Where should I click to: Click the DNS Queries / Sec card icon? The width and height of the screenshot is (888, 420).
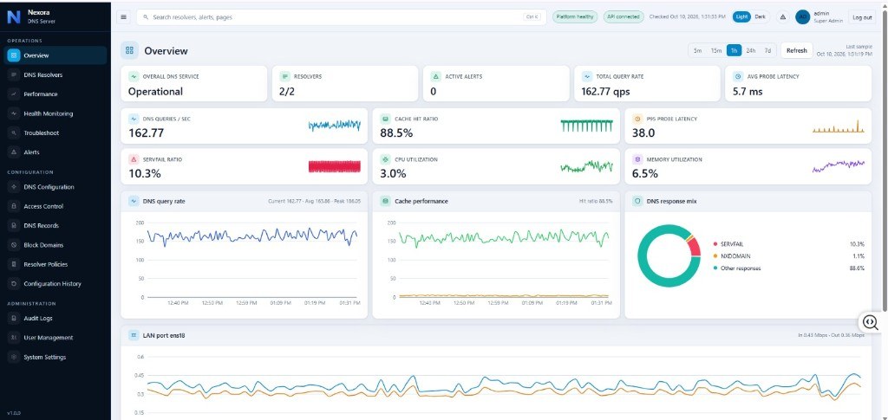point(134,120)
